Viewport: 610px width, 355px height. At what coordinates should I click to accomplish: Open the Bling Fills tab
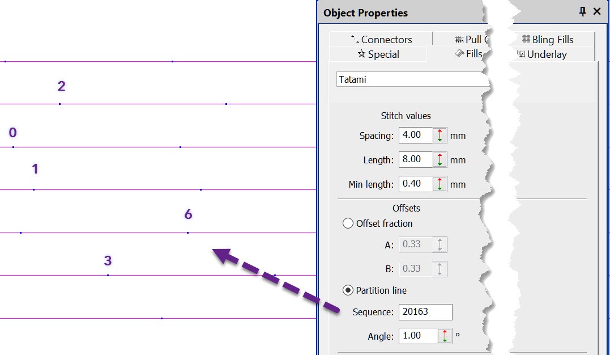tap(547, 39)
